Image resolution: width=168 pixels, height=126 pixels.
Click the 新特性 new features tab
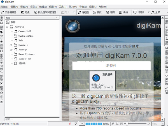click(111, 66)
